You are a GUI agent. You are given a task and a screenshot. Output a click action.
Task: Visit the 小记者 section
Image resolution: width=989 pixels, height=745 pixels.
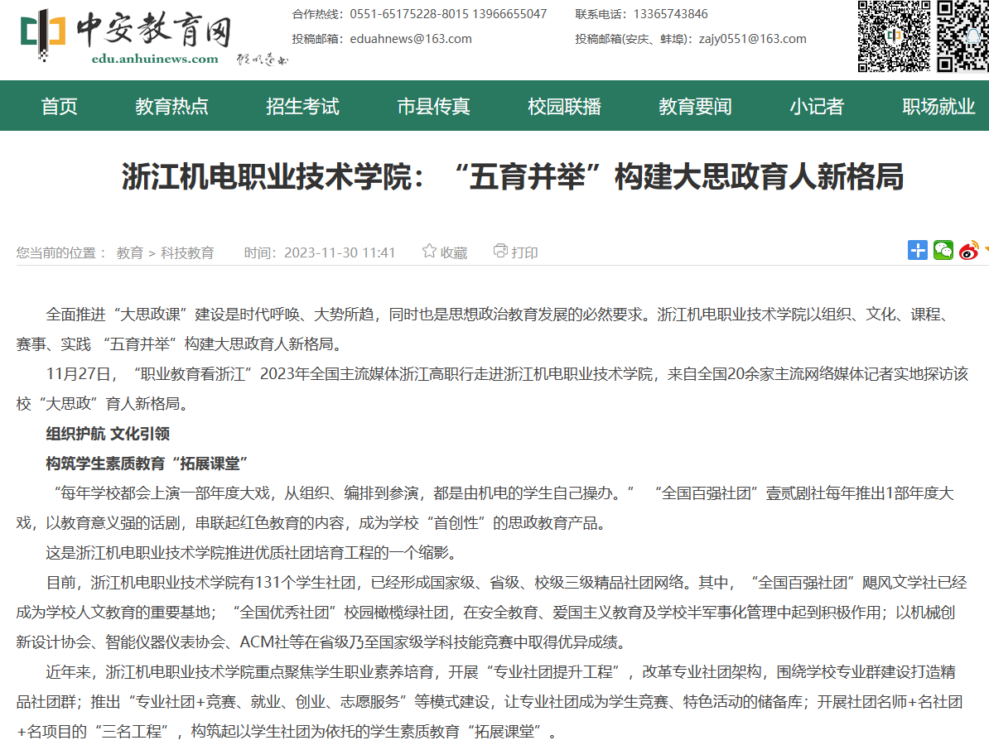click(817, 107)
